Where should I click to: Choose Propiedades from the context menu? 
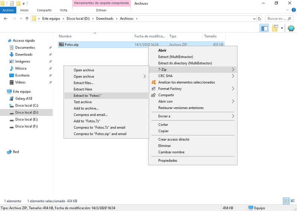click(x=167, y=161)
